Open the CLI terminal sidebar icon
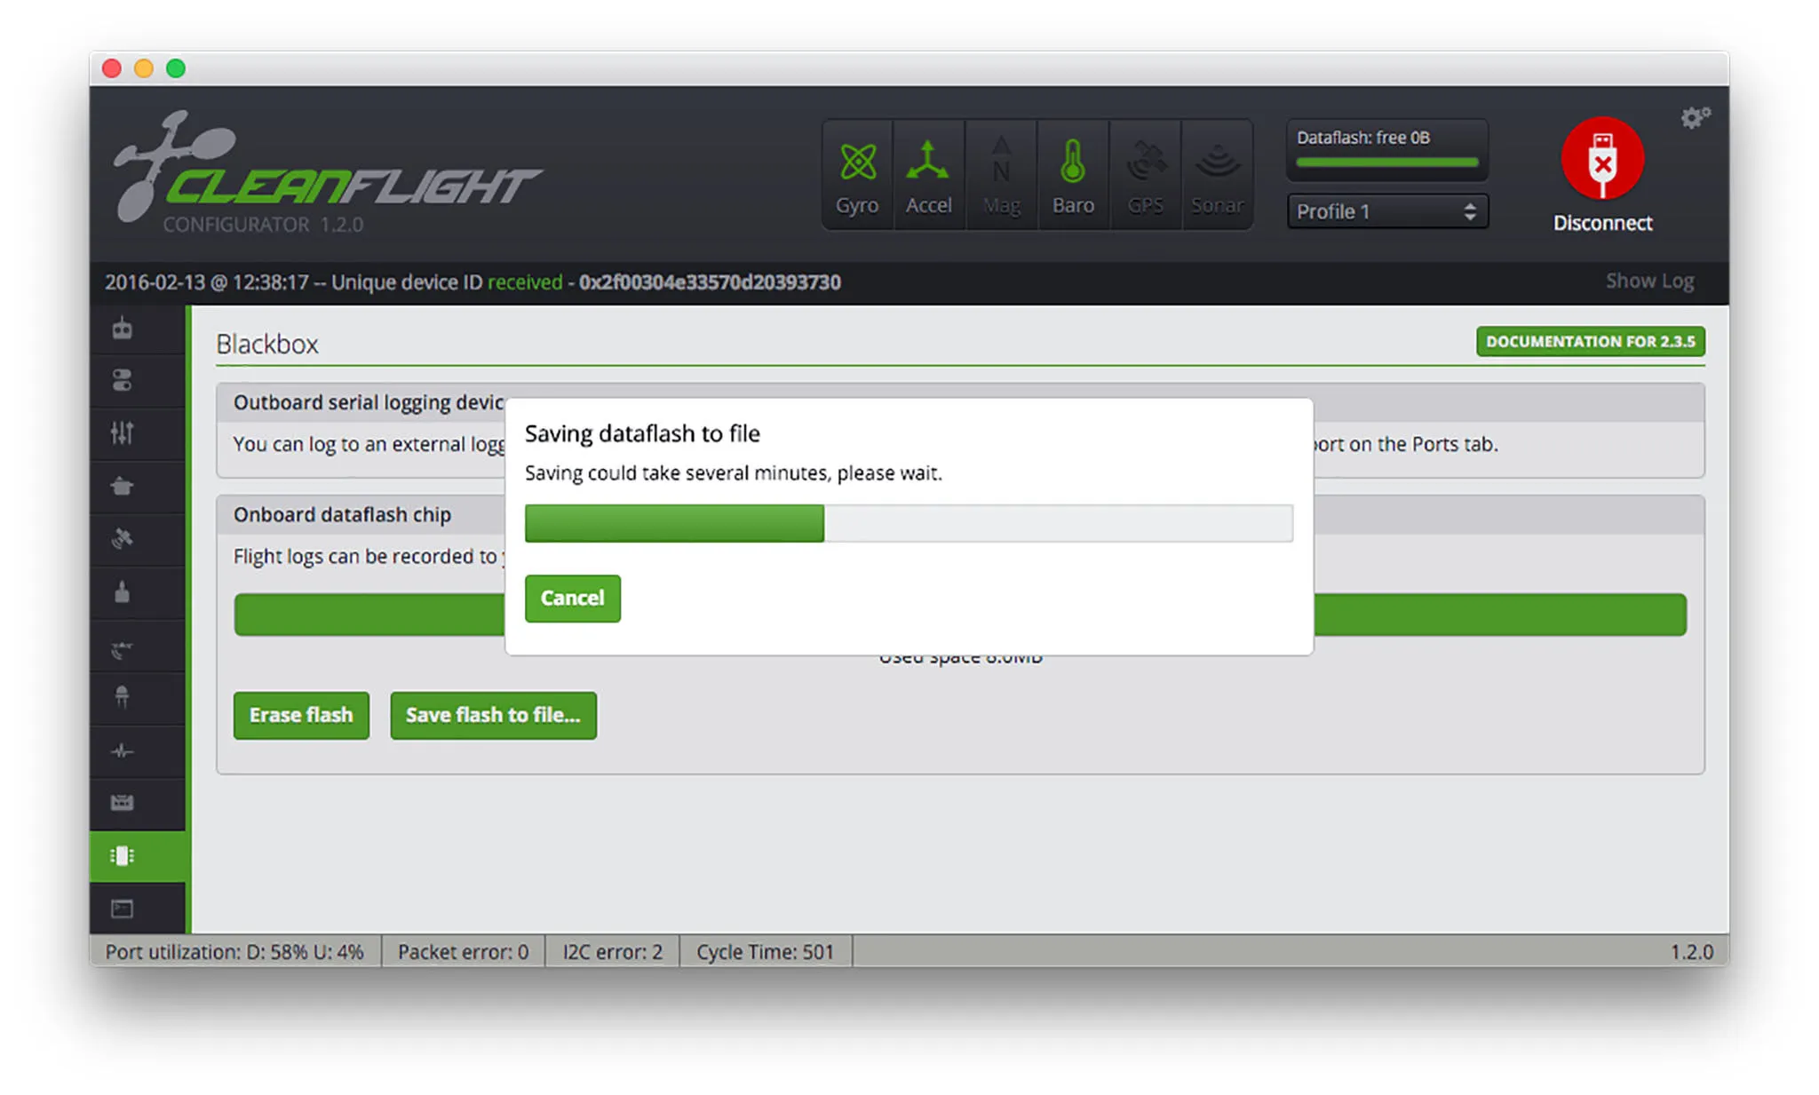 [x=122, y=909]
